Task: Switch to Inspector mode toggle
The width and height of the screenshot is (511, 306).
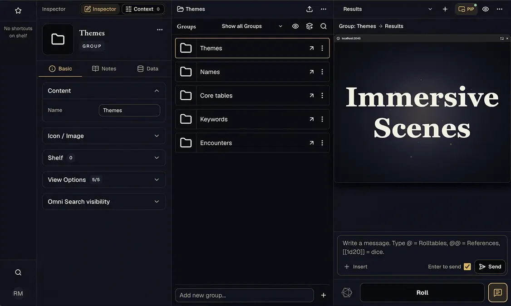Action: click(100, 9)
